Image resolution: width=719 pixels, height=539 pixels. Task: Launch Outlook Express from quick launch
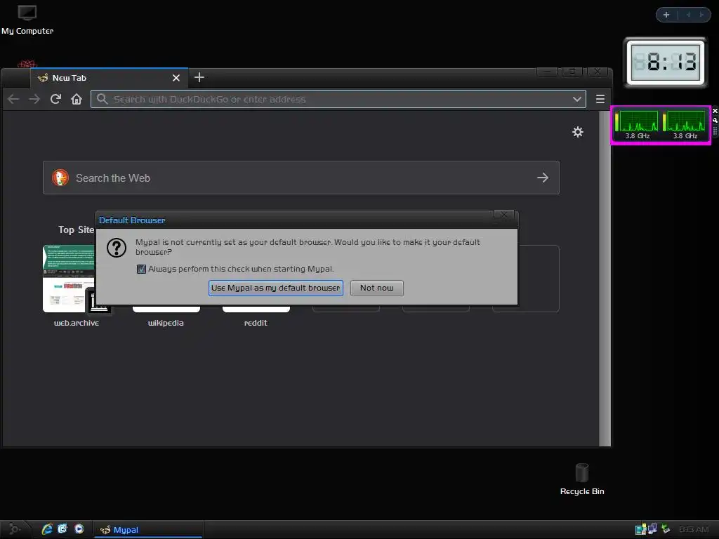(x=62, y=529)
